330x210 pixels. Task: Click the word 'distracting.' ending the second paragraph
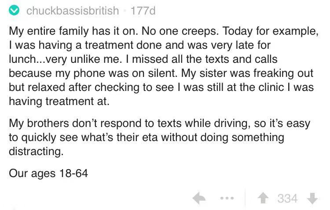tap(36, 152)
